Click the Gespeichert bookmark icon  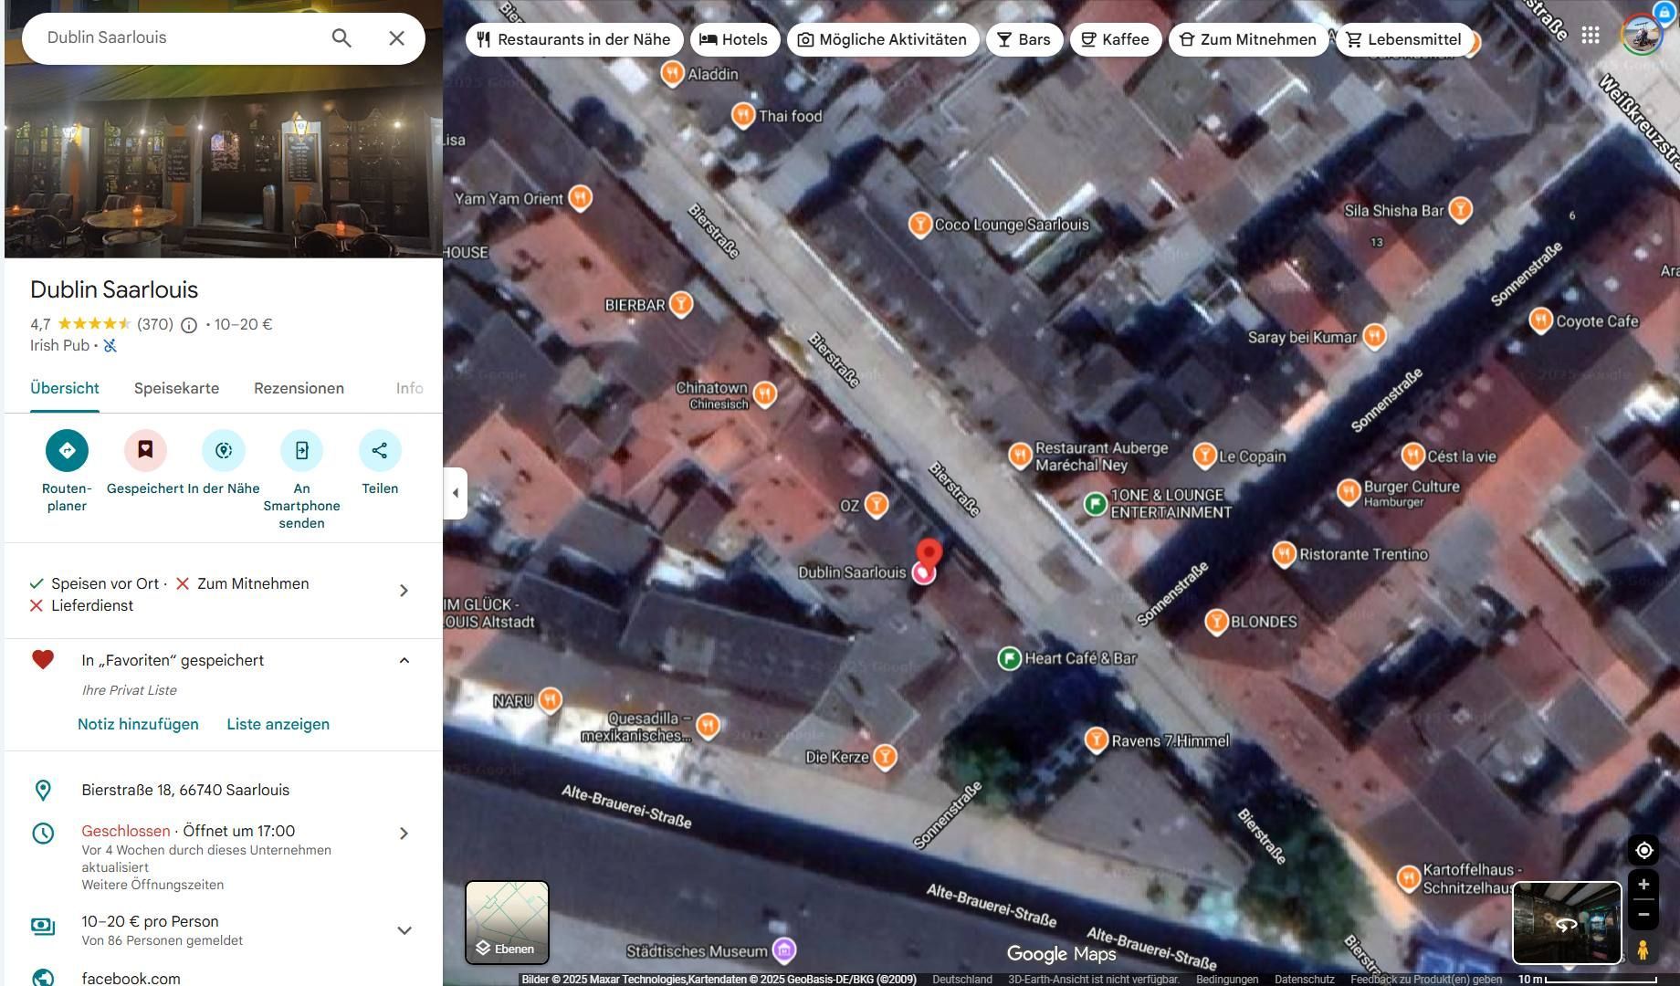click(x=145, y=450)
